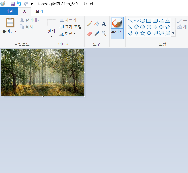The height and width of the screenshot is (173, 188).
Task: Undo the last action
Action: (19, 4)
